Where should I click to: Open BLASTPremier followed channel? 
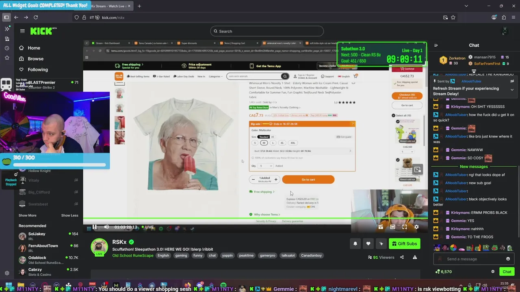point(49,85)
